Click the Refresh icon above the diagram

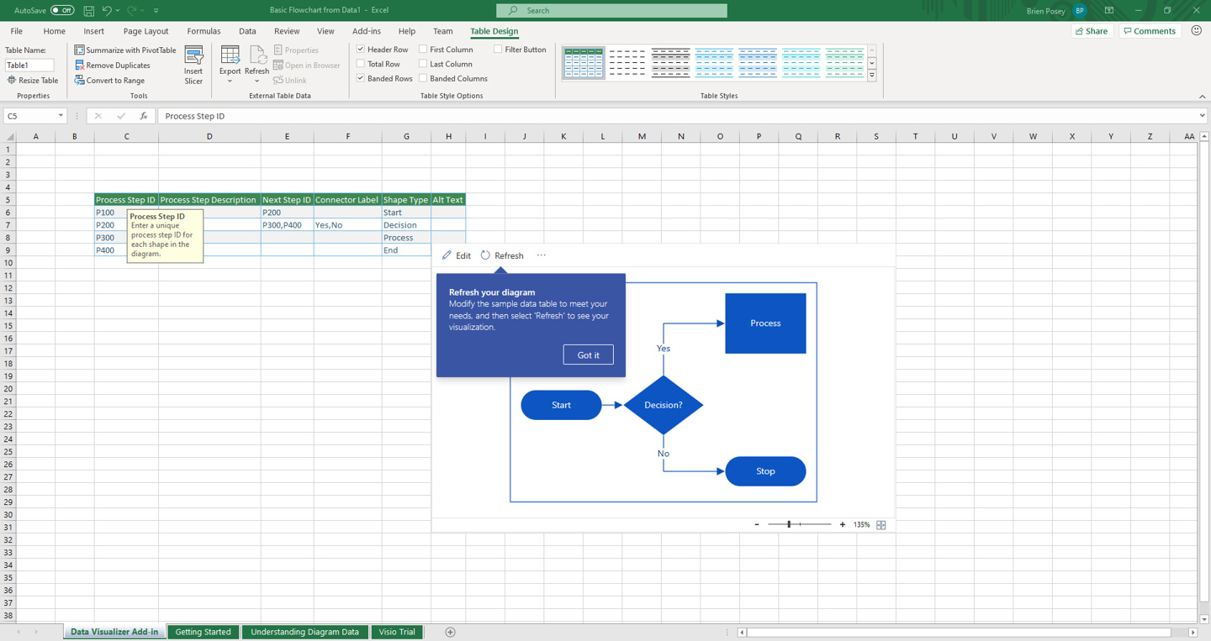(x=486, y=255)
